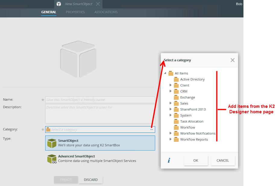This screenshot has height=186, width=276.
Task: Select the Active Directory folder icon
Action: click(176, 79)
